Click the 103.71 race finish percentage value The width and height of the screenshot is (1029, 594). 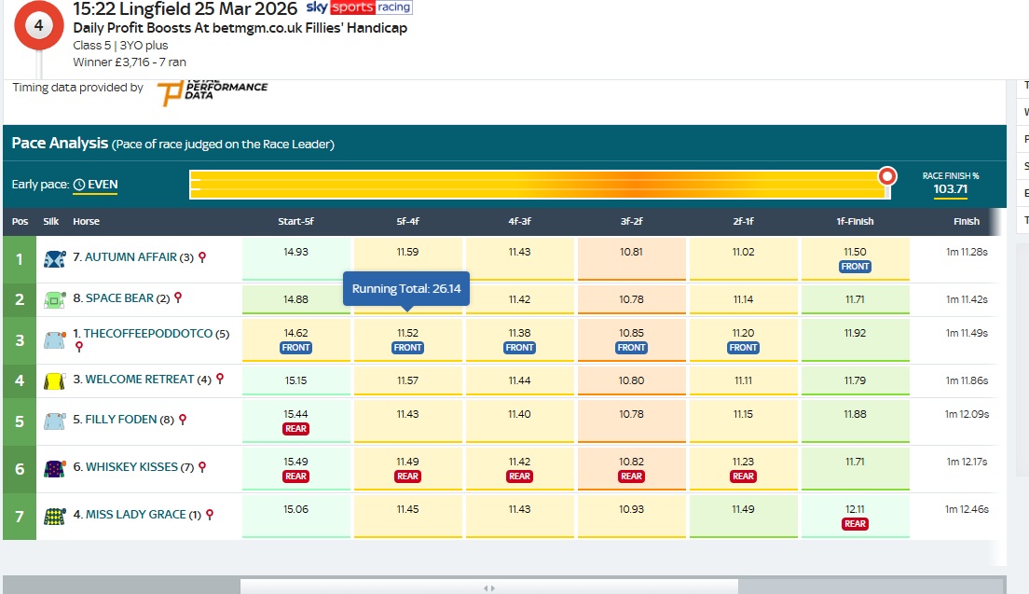(x=950, y=189)
